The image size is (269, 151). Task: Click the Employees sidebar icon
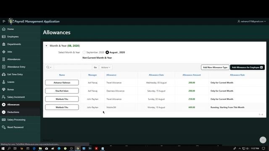[4, 36]
